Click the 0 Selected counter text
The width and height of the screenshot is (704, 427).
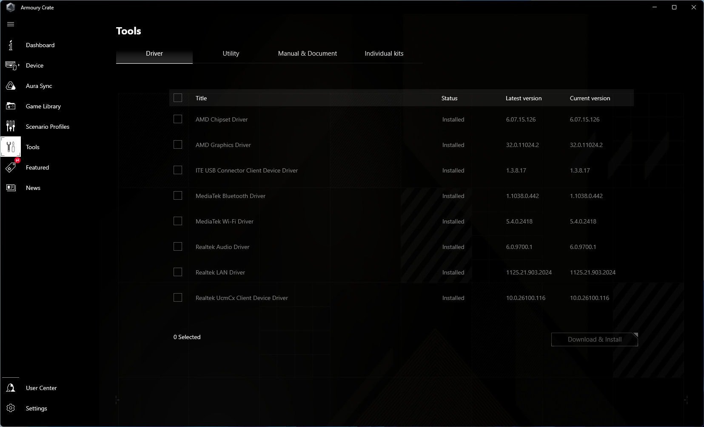point(187,337)
